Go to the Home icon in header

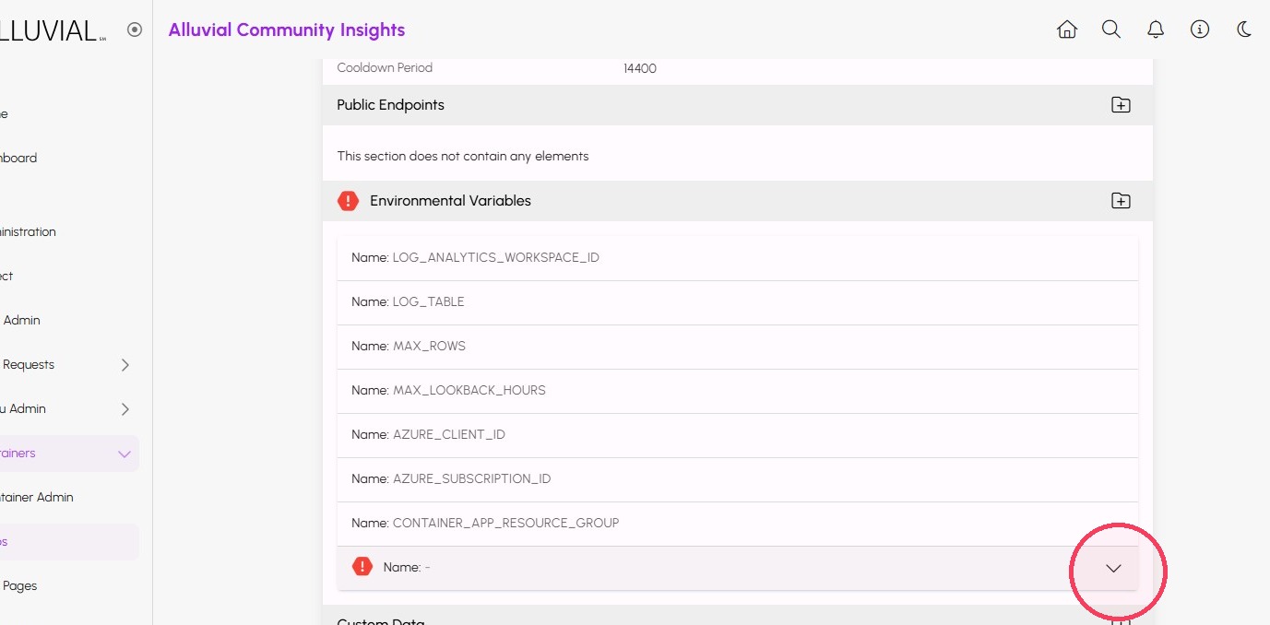coord(1067,29)
